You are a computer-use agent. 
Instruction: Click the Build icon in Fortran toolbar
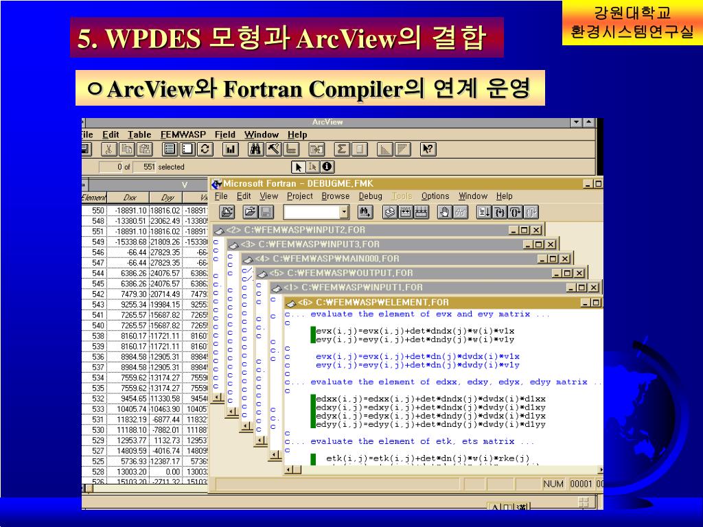point(405,212)
